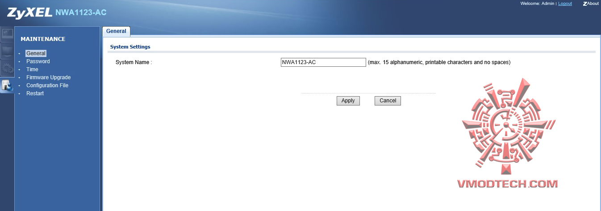Image resolution: width=601 pixels, height=211 pixels.
Task: Open the Monitor sidebar icon
Action: [7, 51]
